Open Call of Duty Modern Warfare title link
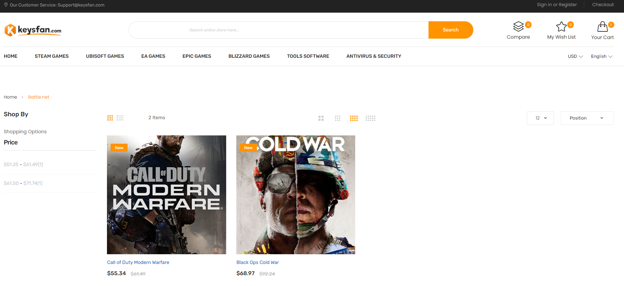This screenshot has height=286, width=624. pyautogui.click(x=138, y=263)
